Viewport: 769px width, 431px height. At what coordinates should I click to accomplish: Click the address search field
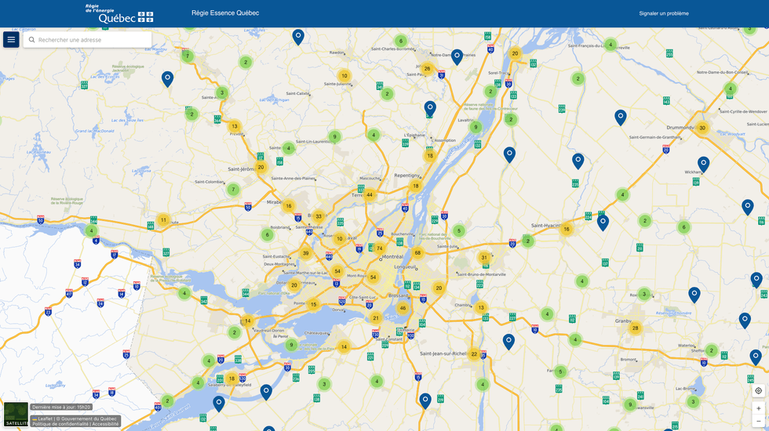[x=90, y=40]
